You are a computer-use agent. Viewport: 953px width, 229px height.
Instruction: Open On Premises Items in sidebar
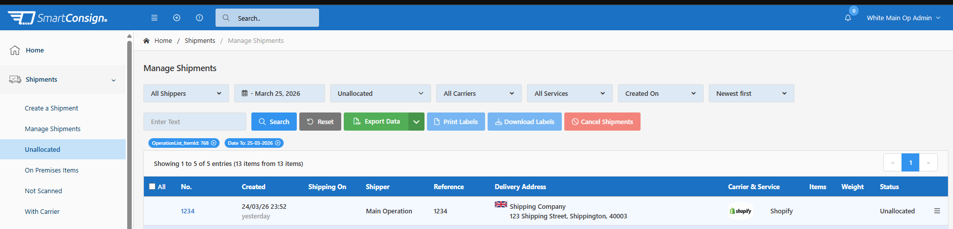51,170
